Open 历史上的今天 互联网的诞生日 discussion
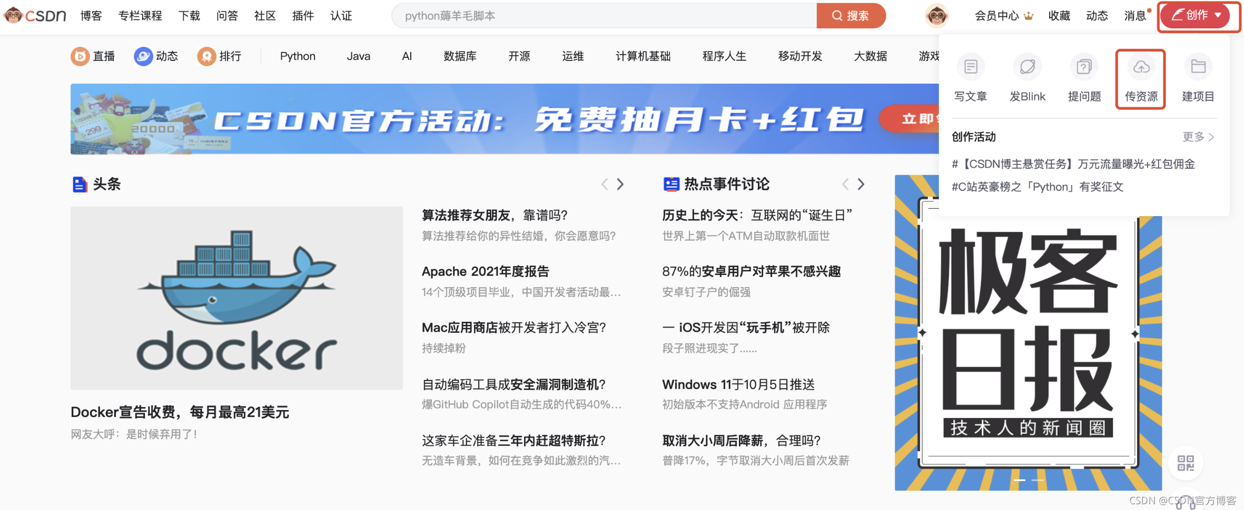 click(757, 215)
